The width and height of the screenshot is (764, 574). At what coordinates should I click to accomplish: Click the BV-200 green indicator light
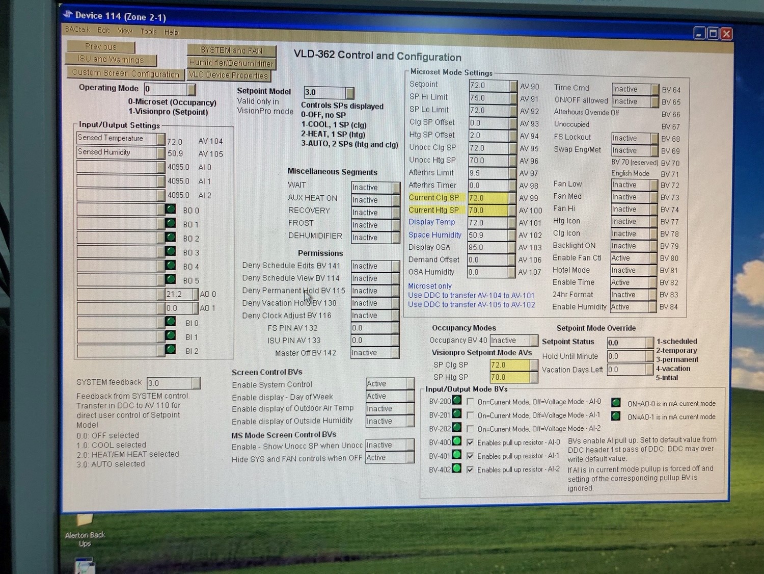pyautogui.click(x=457, y=400)
